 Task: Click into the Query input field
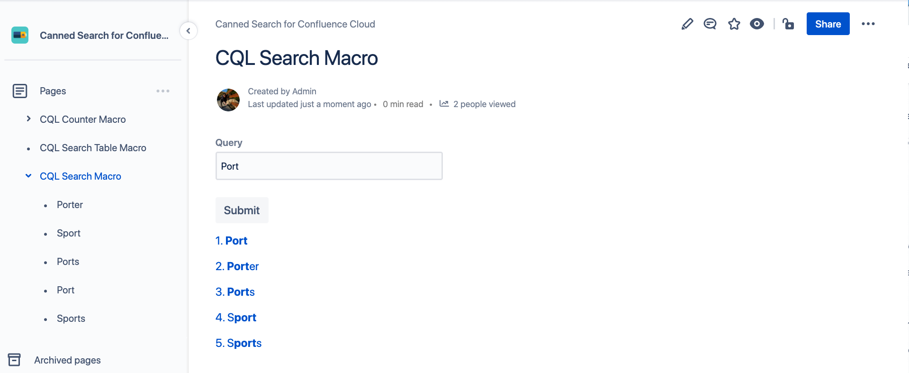tap(329, 166)
